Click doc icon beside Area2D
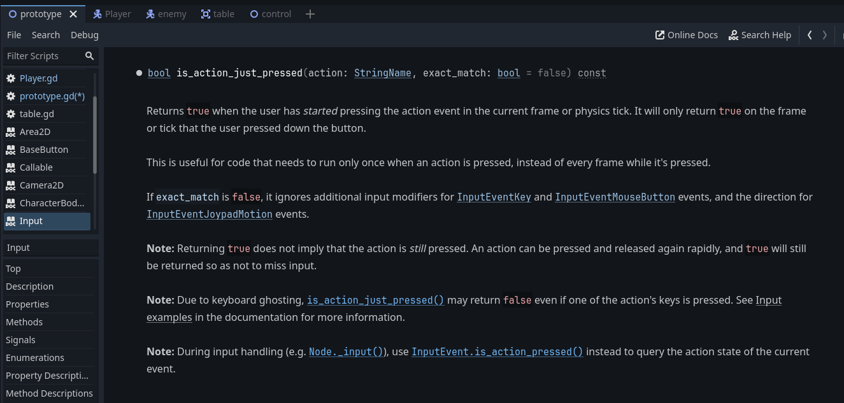Screen dimensions: 844x403 click(x=11, y=132)
